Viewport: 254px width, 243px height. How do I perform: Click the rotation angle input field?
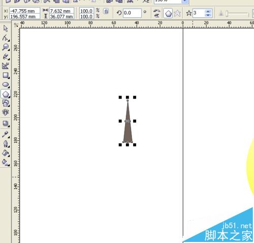tap(132, 13)
